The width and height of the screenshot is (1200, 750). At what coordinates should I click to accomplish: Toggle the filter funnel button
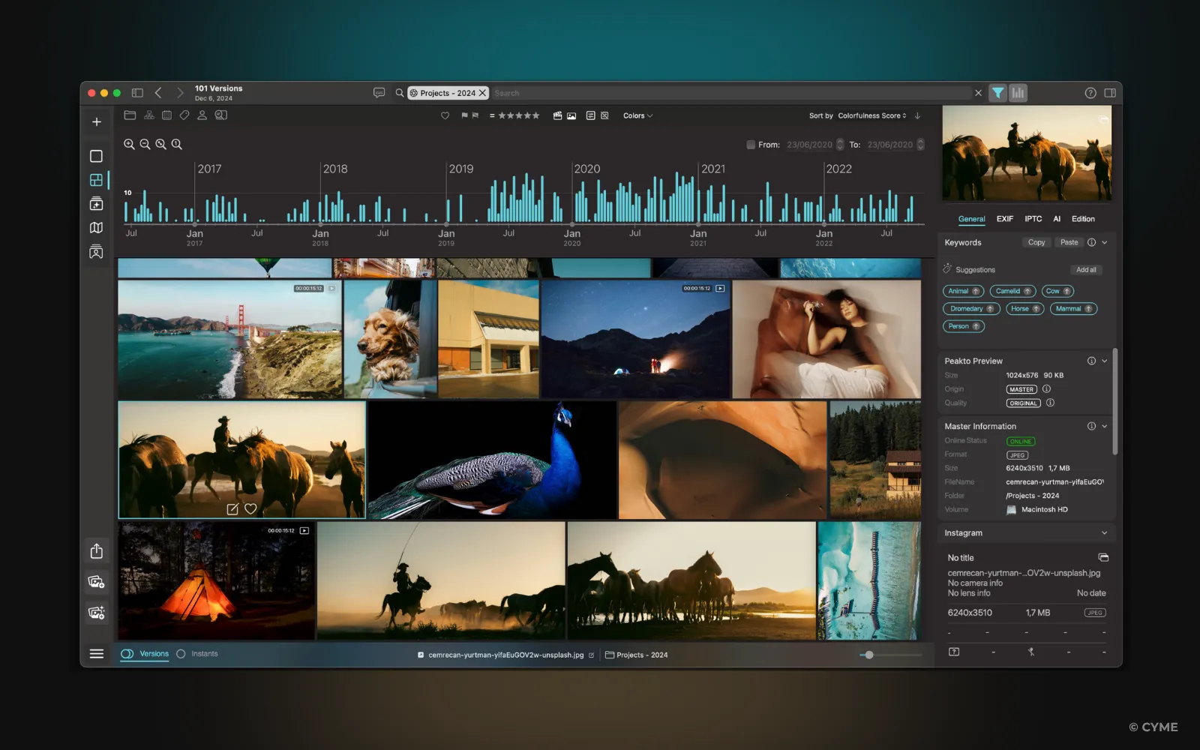click(997, 93)
